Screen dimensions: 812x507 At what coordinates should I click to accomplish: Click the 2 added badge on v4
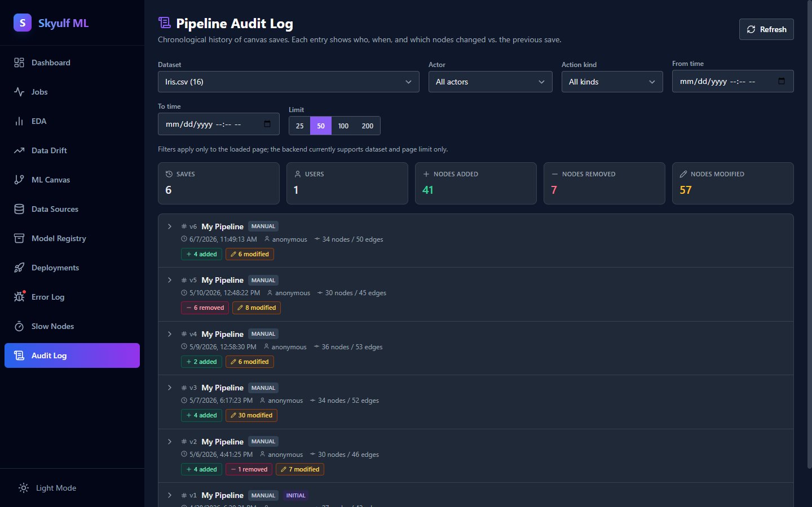(201, 362)
